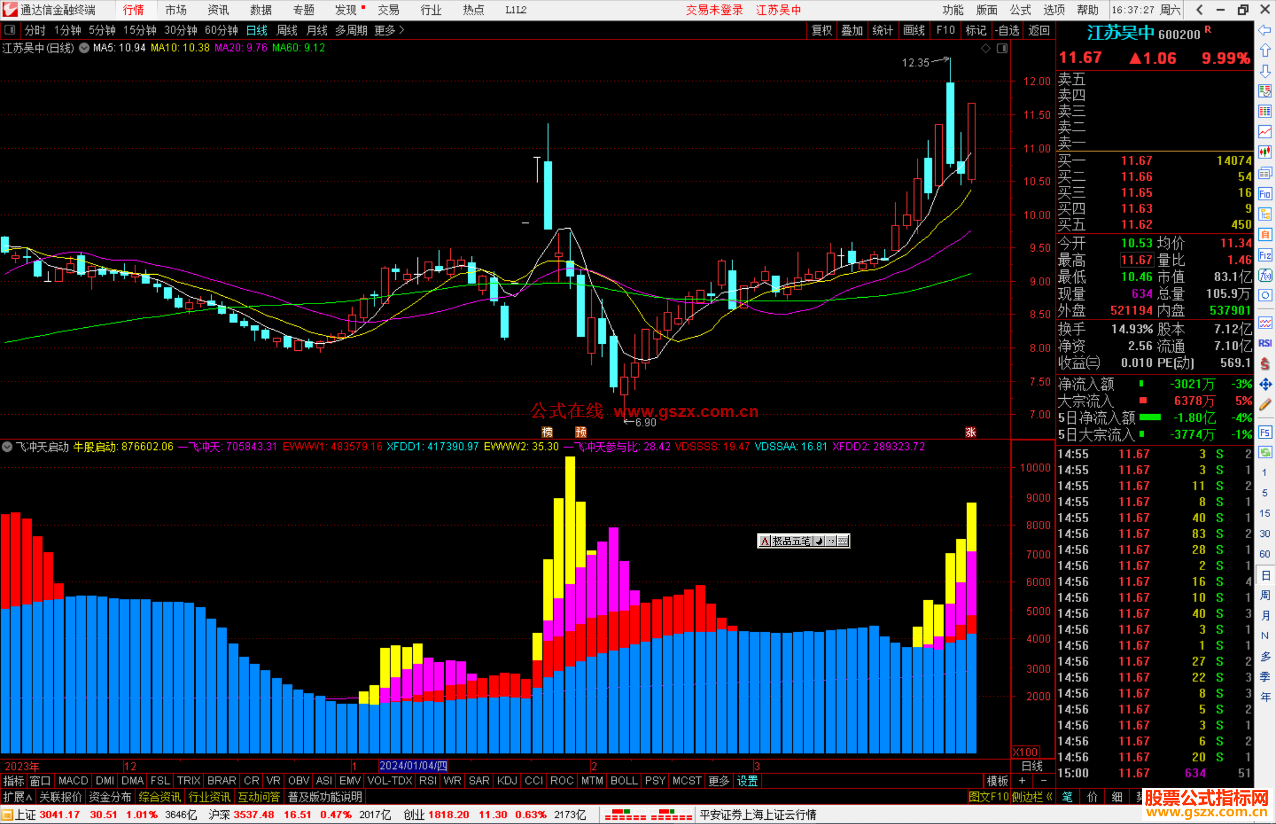Expand 更多 periods chevron in timeframe bar
Screen dimensions: 1276x824
(x=402, y=30)
